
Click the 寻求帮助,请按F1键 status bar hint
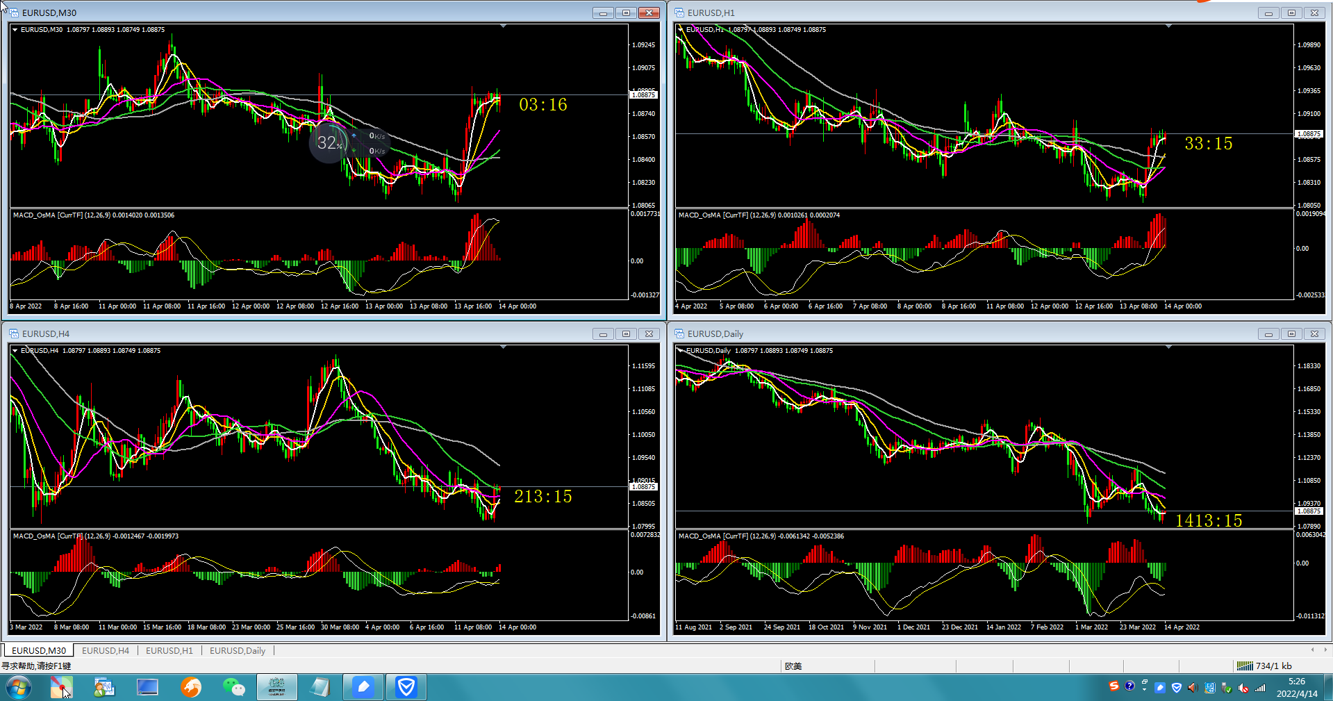pos(36,666)
